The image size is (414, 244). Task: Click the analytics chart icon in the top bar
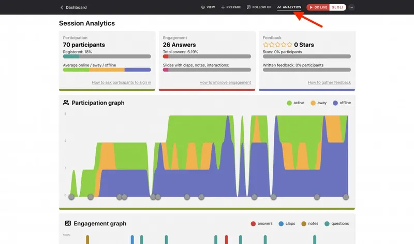[279, 7]
